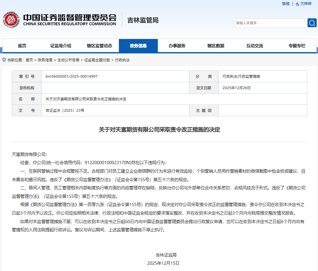This screenshot has width=318, height=271.
Task: Focus the keyword search input field
Action: click(x=271, y=23)
